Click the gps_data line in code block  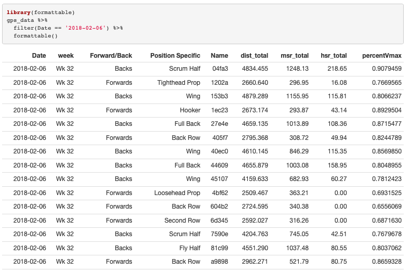pos(26,20)
